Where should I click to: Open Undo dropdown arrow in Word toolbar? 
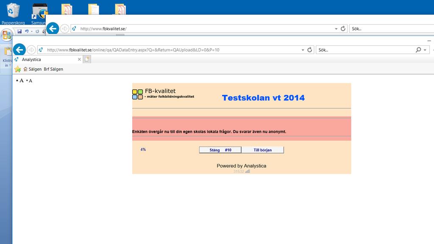[31, 31]
